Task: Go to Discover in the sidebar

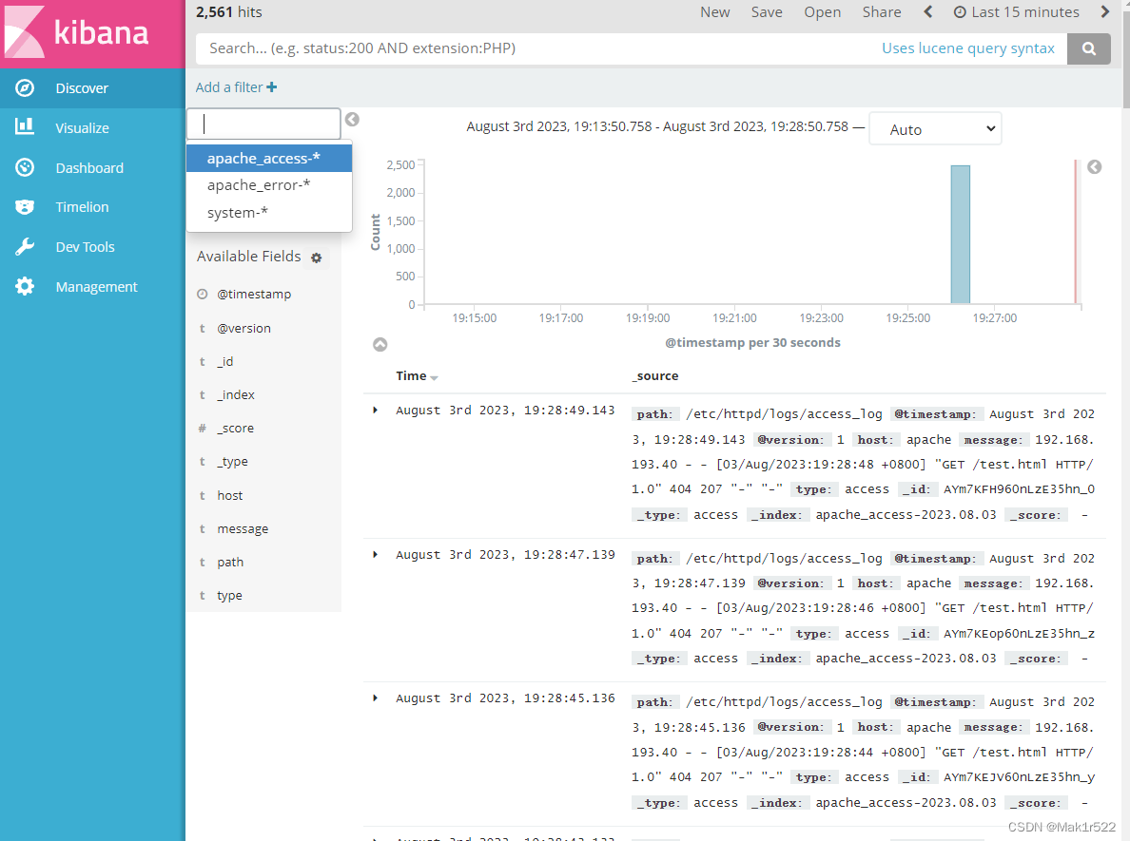Action: 92,87
